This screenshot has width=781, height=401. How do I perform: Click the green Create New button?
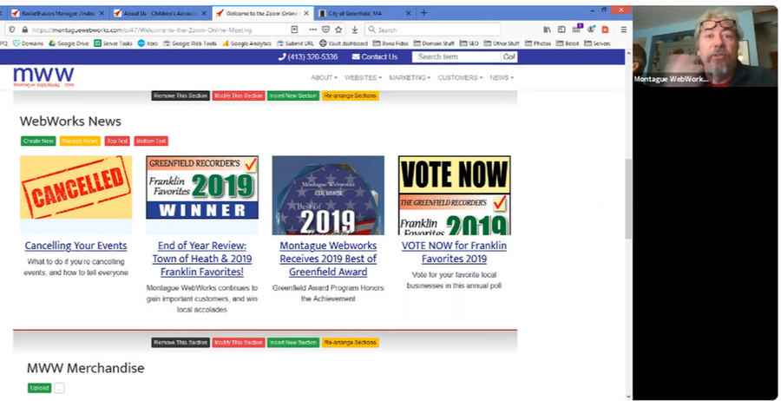coord(38,141)
